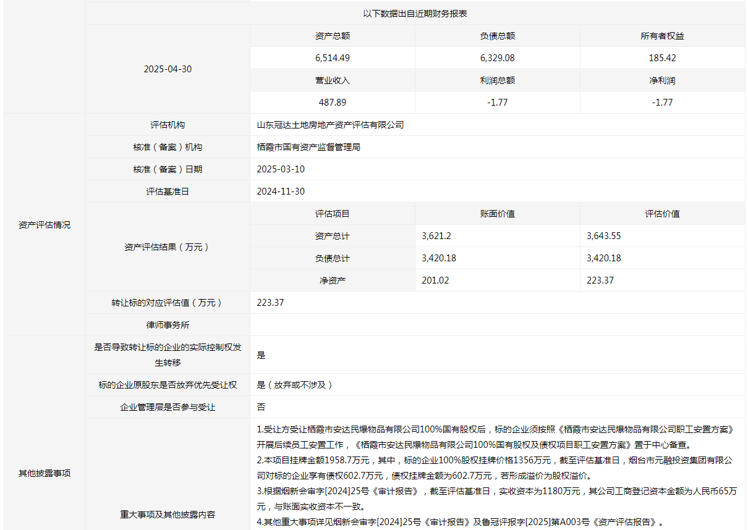Click the 是（放弃或不涉及） priority right answer
The height and width of the screenshot is (530, 748).
(295, 385)
